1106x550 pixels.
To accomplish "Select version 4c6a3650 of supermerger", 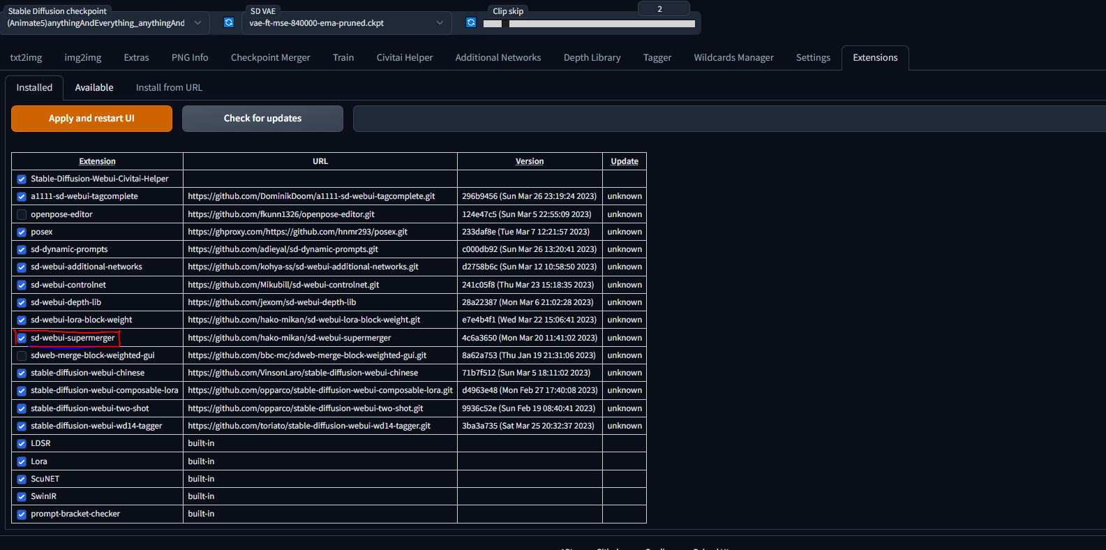I will [x=530, y=339].
